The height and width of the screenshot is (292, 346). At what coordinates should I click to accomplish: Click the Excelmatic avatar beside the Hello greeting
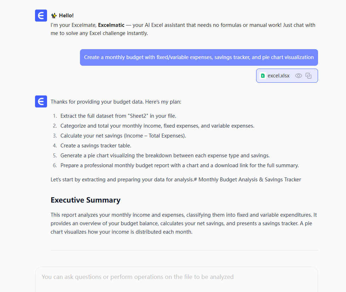(x=41, y=16)
